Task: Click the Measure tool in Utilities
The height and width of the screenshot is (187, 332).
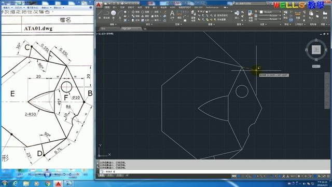Action: 298,15
